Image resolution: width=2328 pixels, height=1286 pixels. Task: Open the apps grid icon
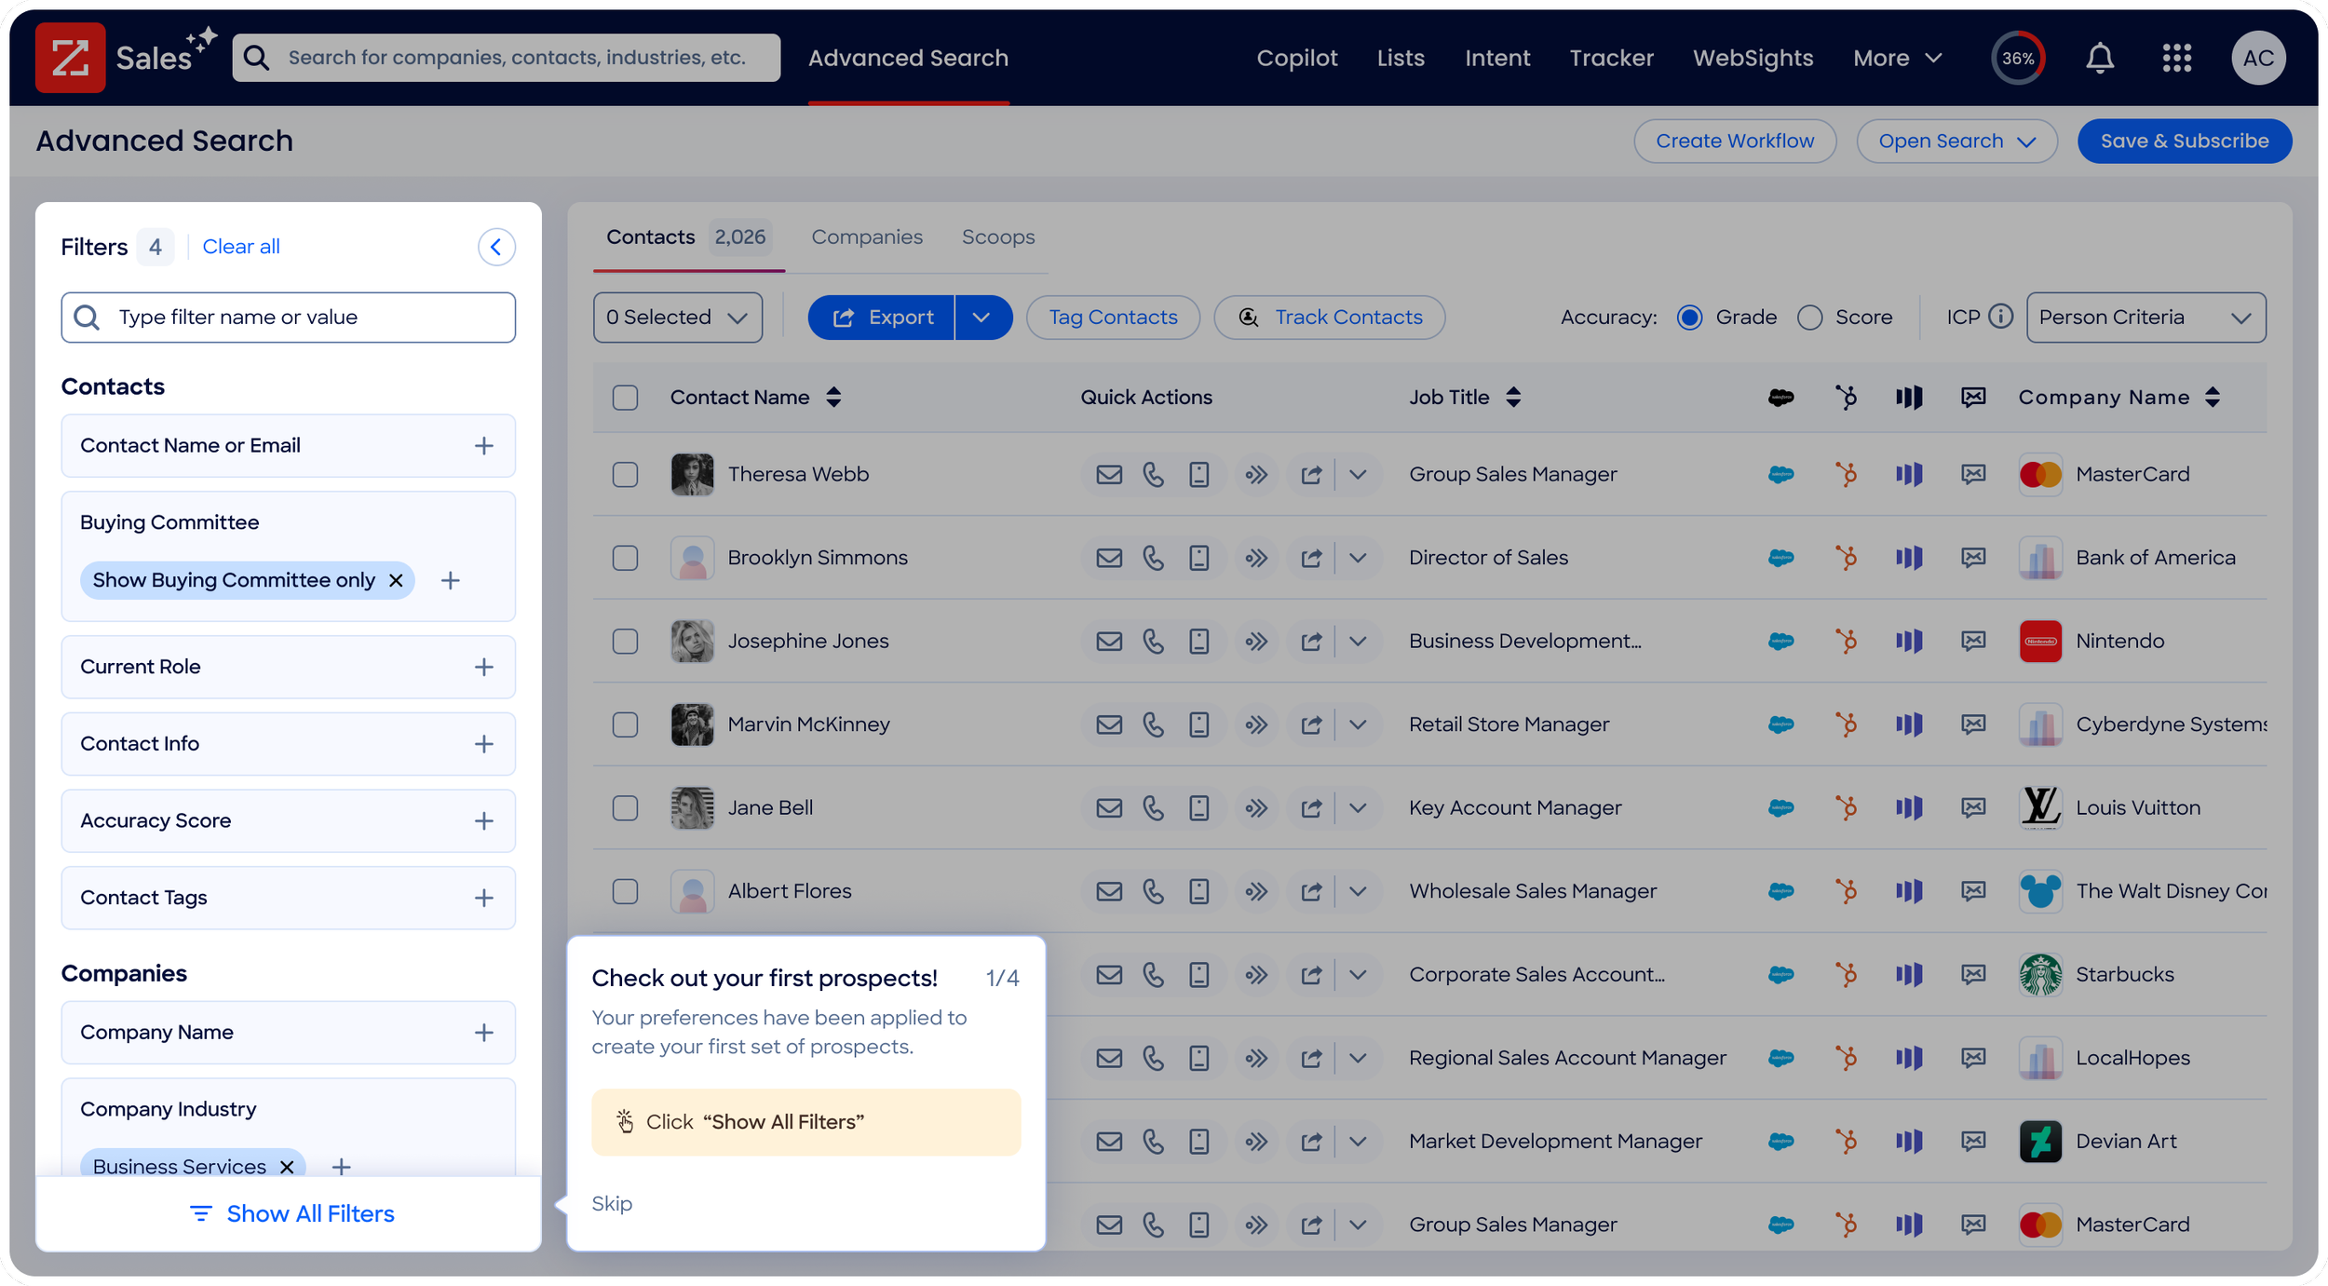tap(2176, 58)
